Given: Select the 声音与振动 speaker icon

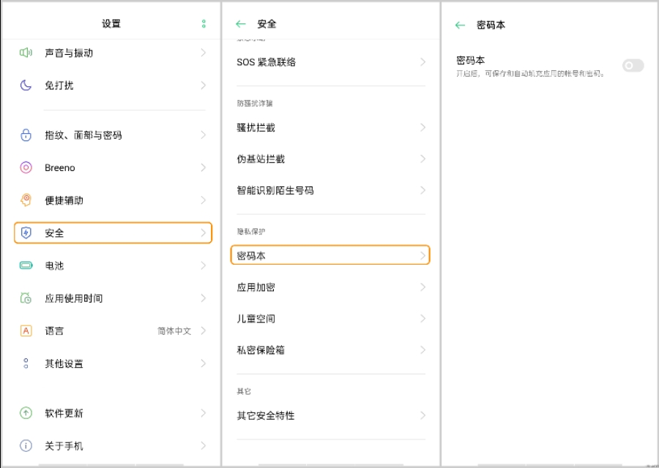Looking at the screenshot, I should click(x=26, y=53).
